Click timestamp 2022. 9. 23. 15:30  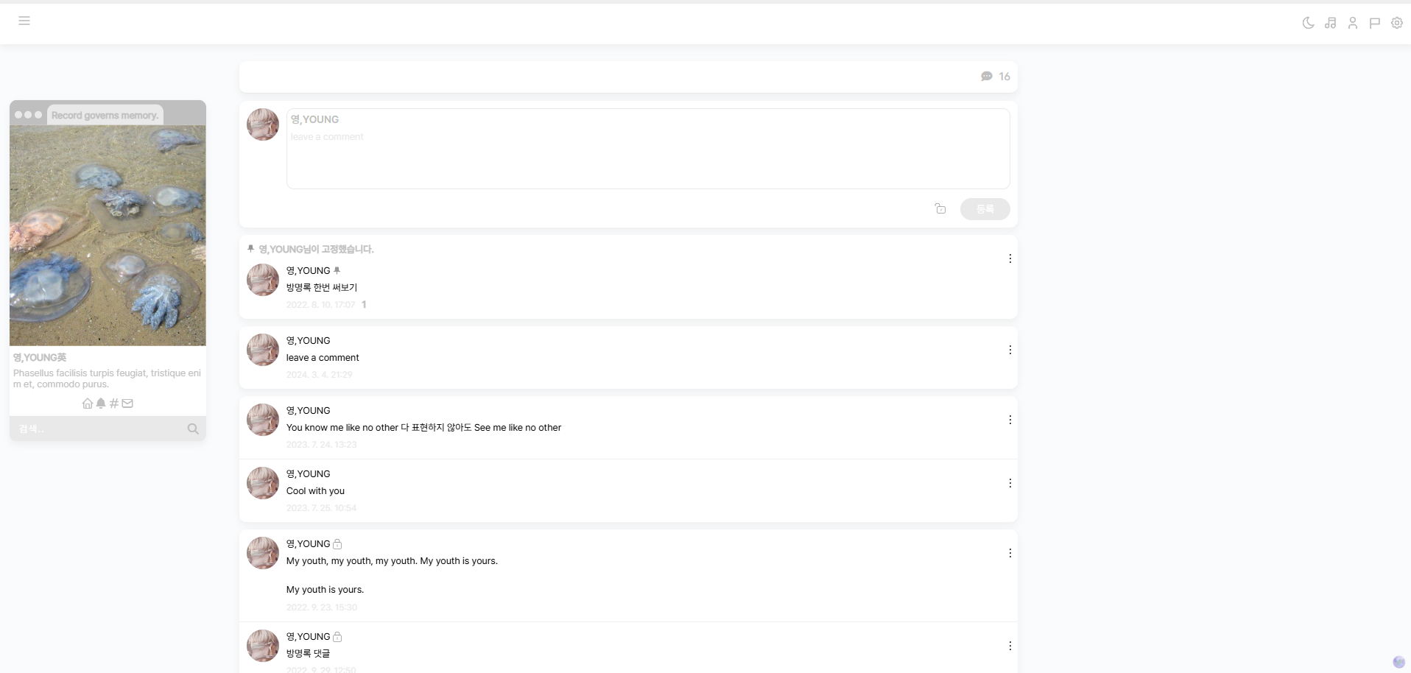pyautogui.click(x=322, y=607)
